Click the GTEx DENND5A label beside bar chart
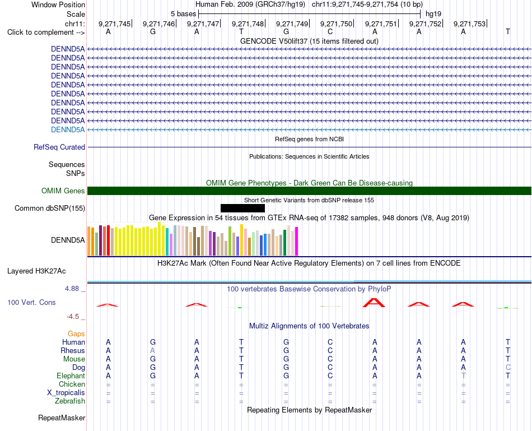Screen dimensions: 532x431 (x=68, y=240)
